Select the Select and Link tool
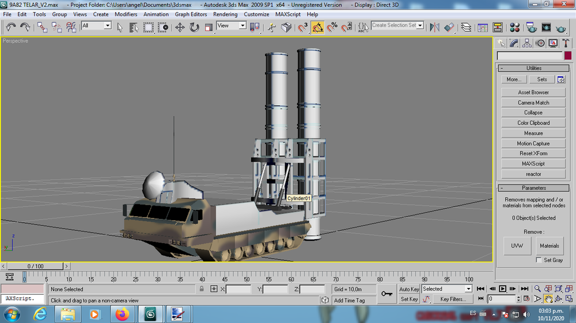576x323 pixels. [x=42, y=27]
